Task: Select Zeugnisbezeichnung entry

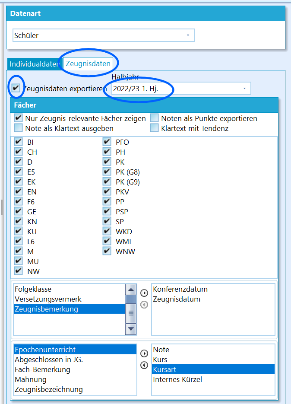Action: tap(75, 389)
